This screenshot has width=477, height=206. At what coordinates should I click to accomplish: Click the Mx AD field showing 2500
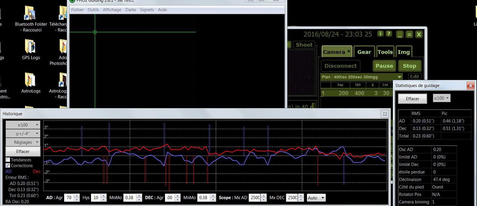pos(255,198)
